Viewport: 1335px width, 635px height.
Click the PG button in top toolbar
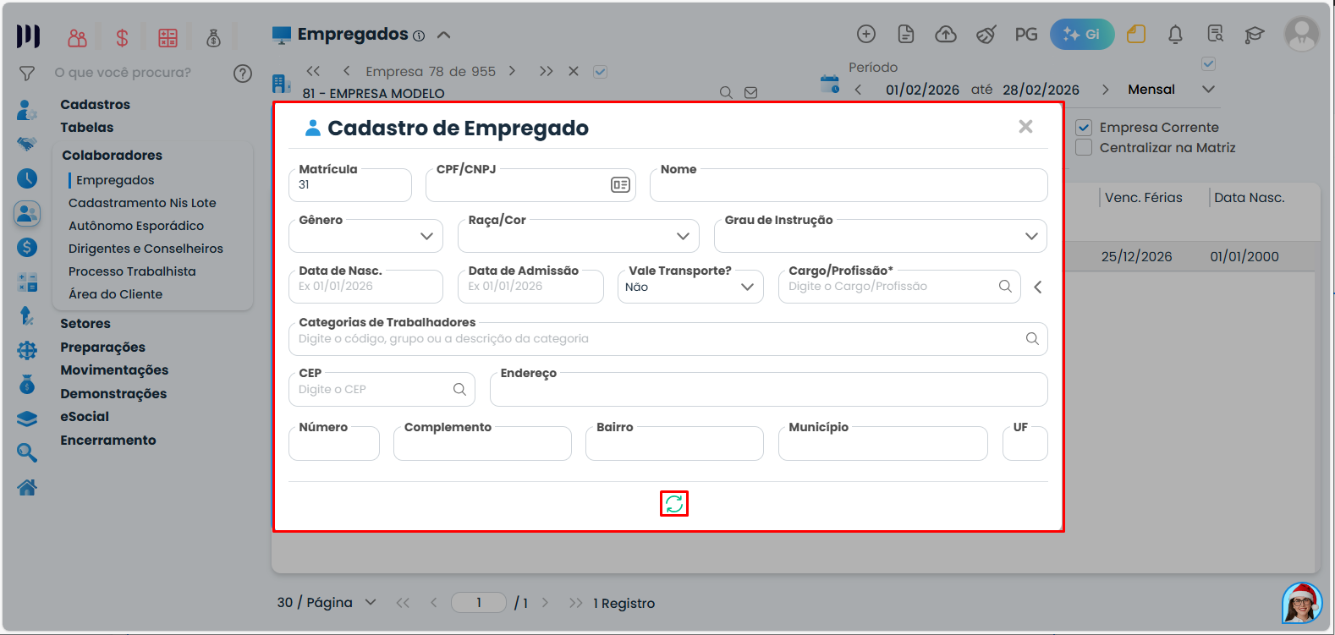pyautogui.click(x=1025, y=35)
